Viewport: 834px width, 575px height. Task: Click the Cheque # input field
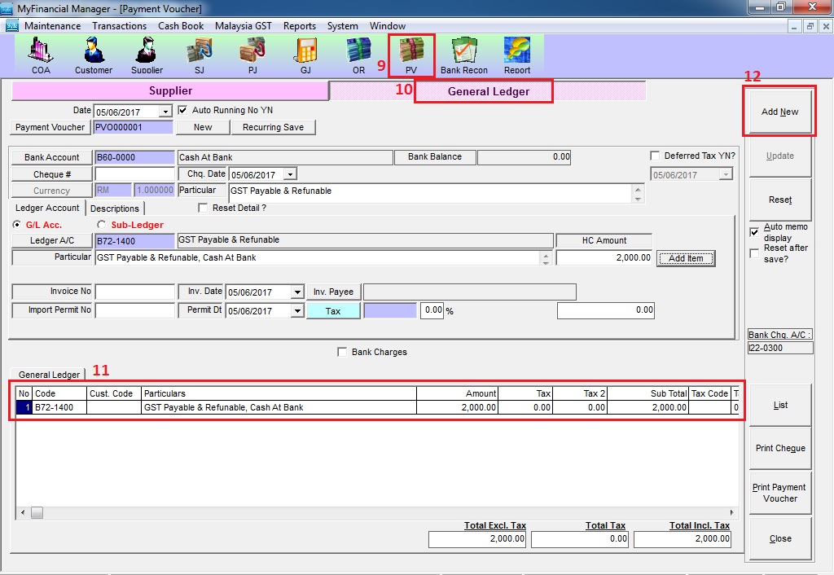coord(135,174)
